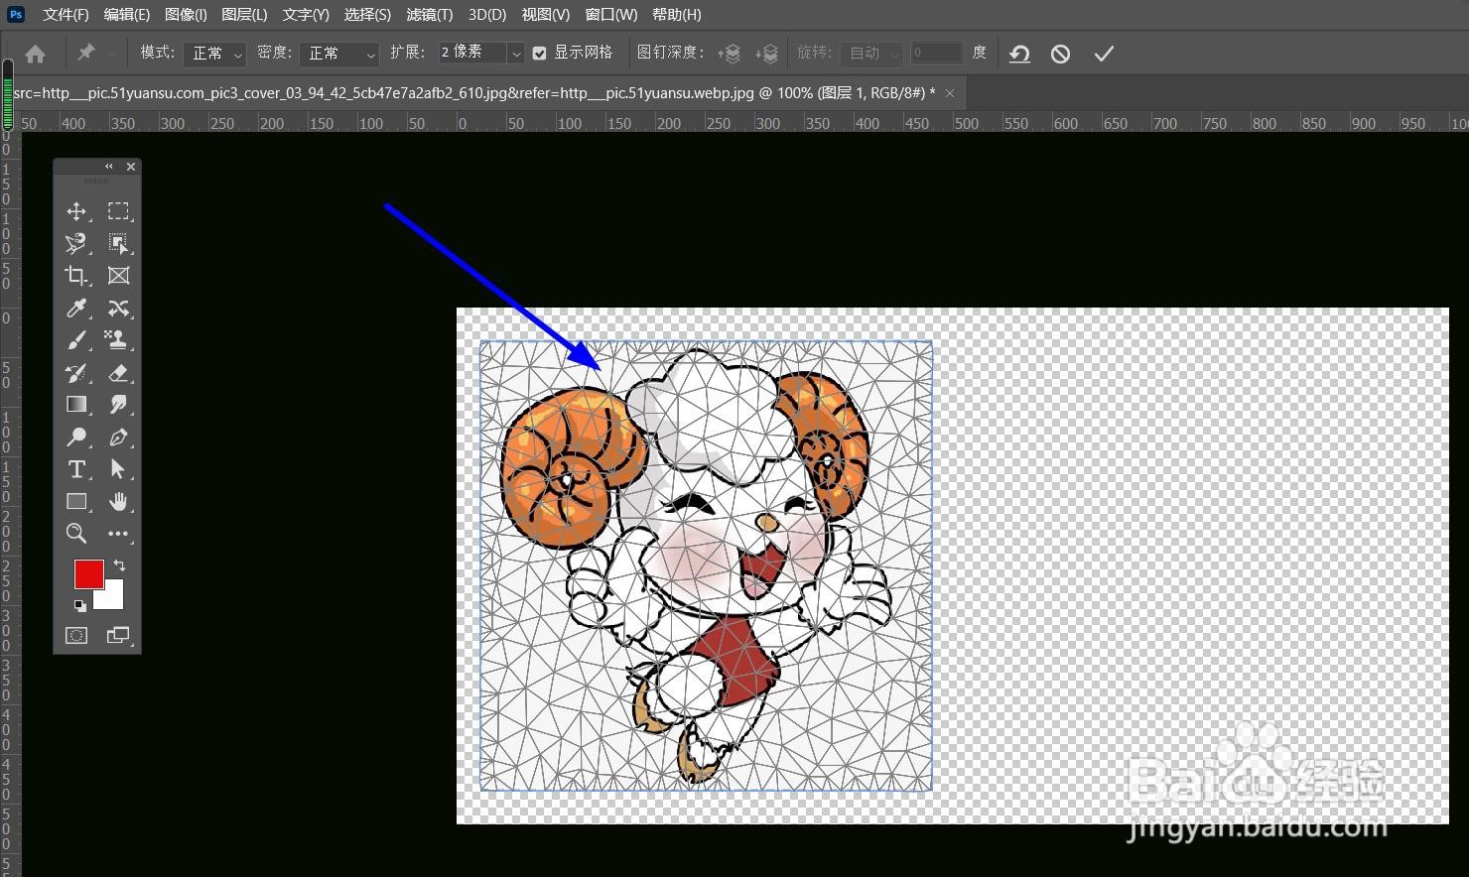Select the Gradient tool
The width and height of the screenshot is (1469, 877).
pos(76,405)
